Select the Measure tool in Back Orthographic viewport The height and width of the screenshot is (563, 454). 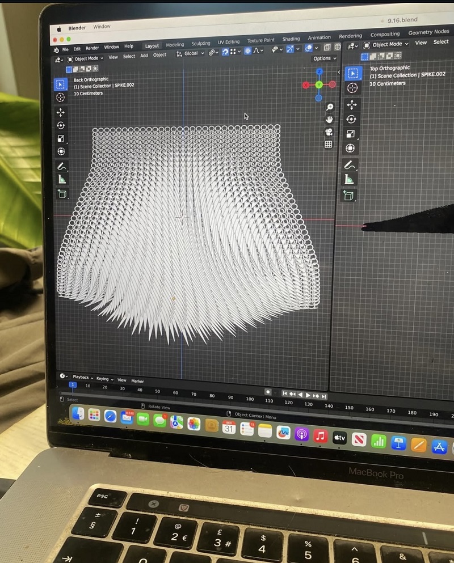pos(62,179)
